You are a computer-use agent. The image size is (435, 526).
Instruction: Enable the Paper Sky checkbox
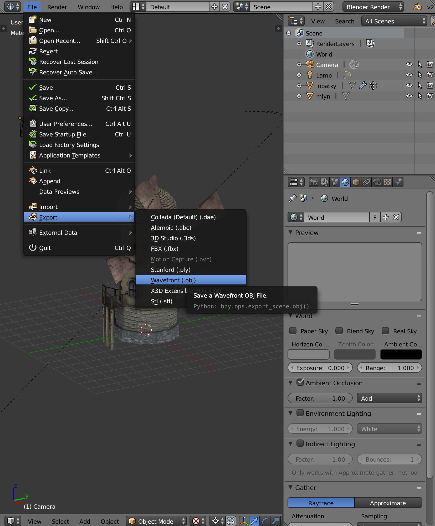(x=293, y=331)
